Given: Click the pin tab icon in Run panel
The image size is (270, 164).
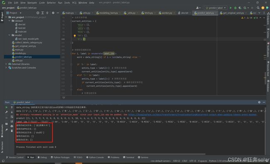Looking at the screenshot, I should click(7, 130).
